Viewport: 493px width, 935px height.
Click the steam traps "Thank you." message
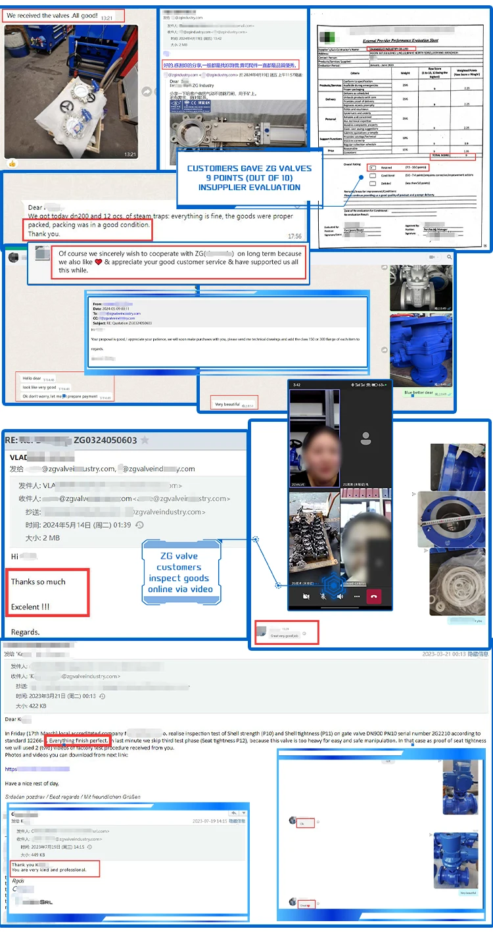tap(44, 234)
